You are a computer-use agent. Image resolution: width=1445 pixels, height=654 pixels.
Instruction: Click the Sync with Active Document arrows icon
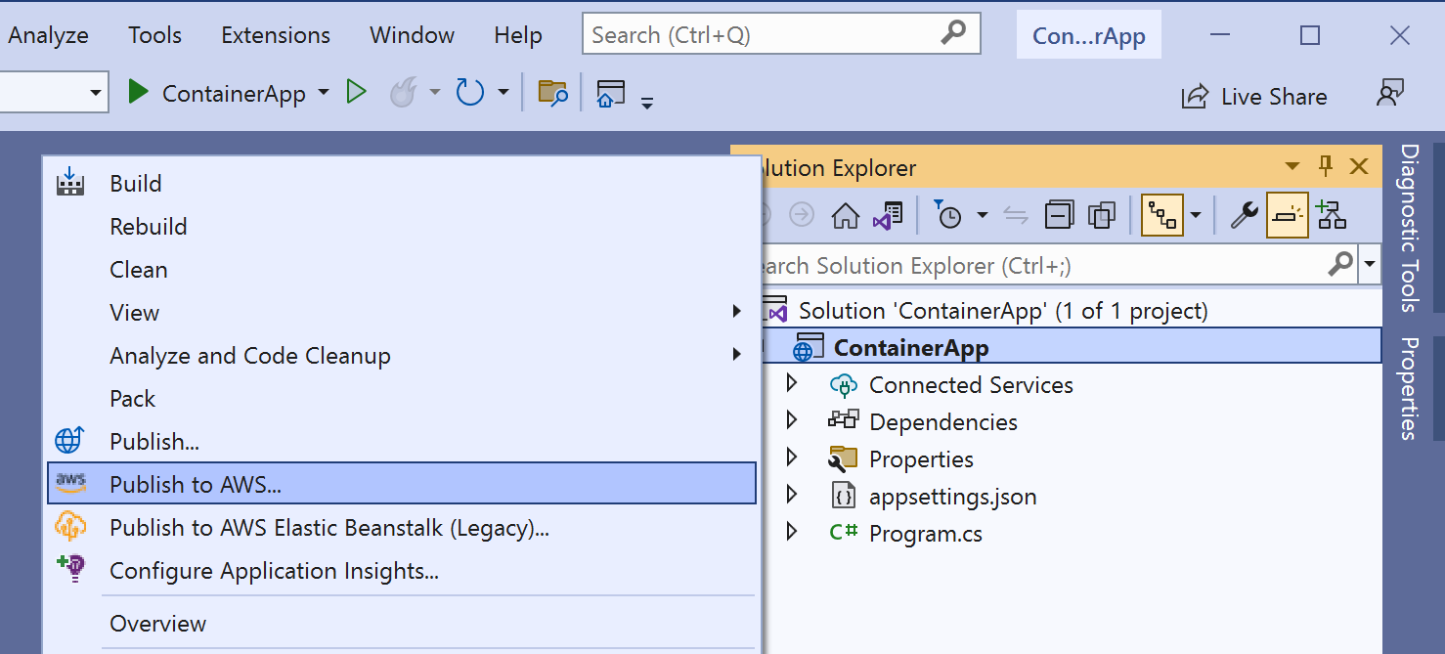pos(1016,215)
